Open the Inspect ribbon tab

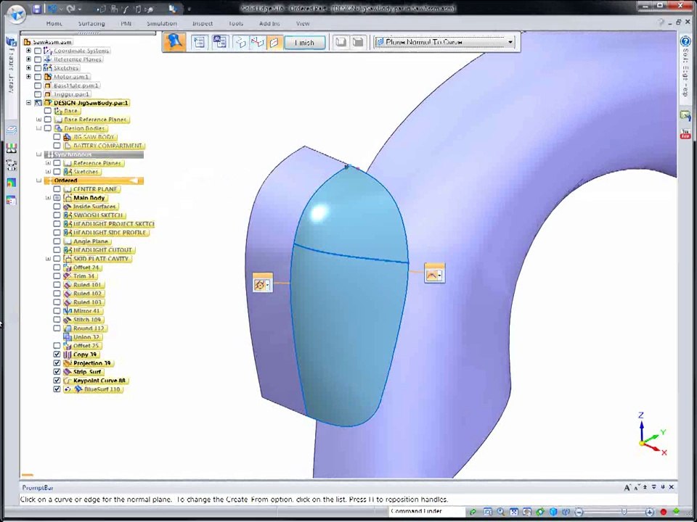(x=203, y=23)
